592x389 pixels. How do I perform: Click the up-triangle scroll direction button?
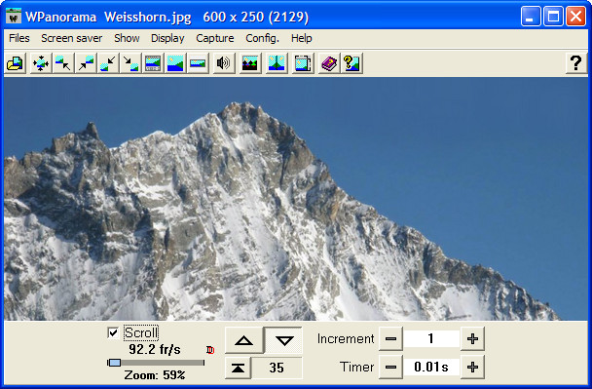pos(243,340)
